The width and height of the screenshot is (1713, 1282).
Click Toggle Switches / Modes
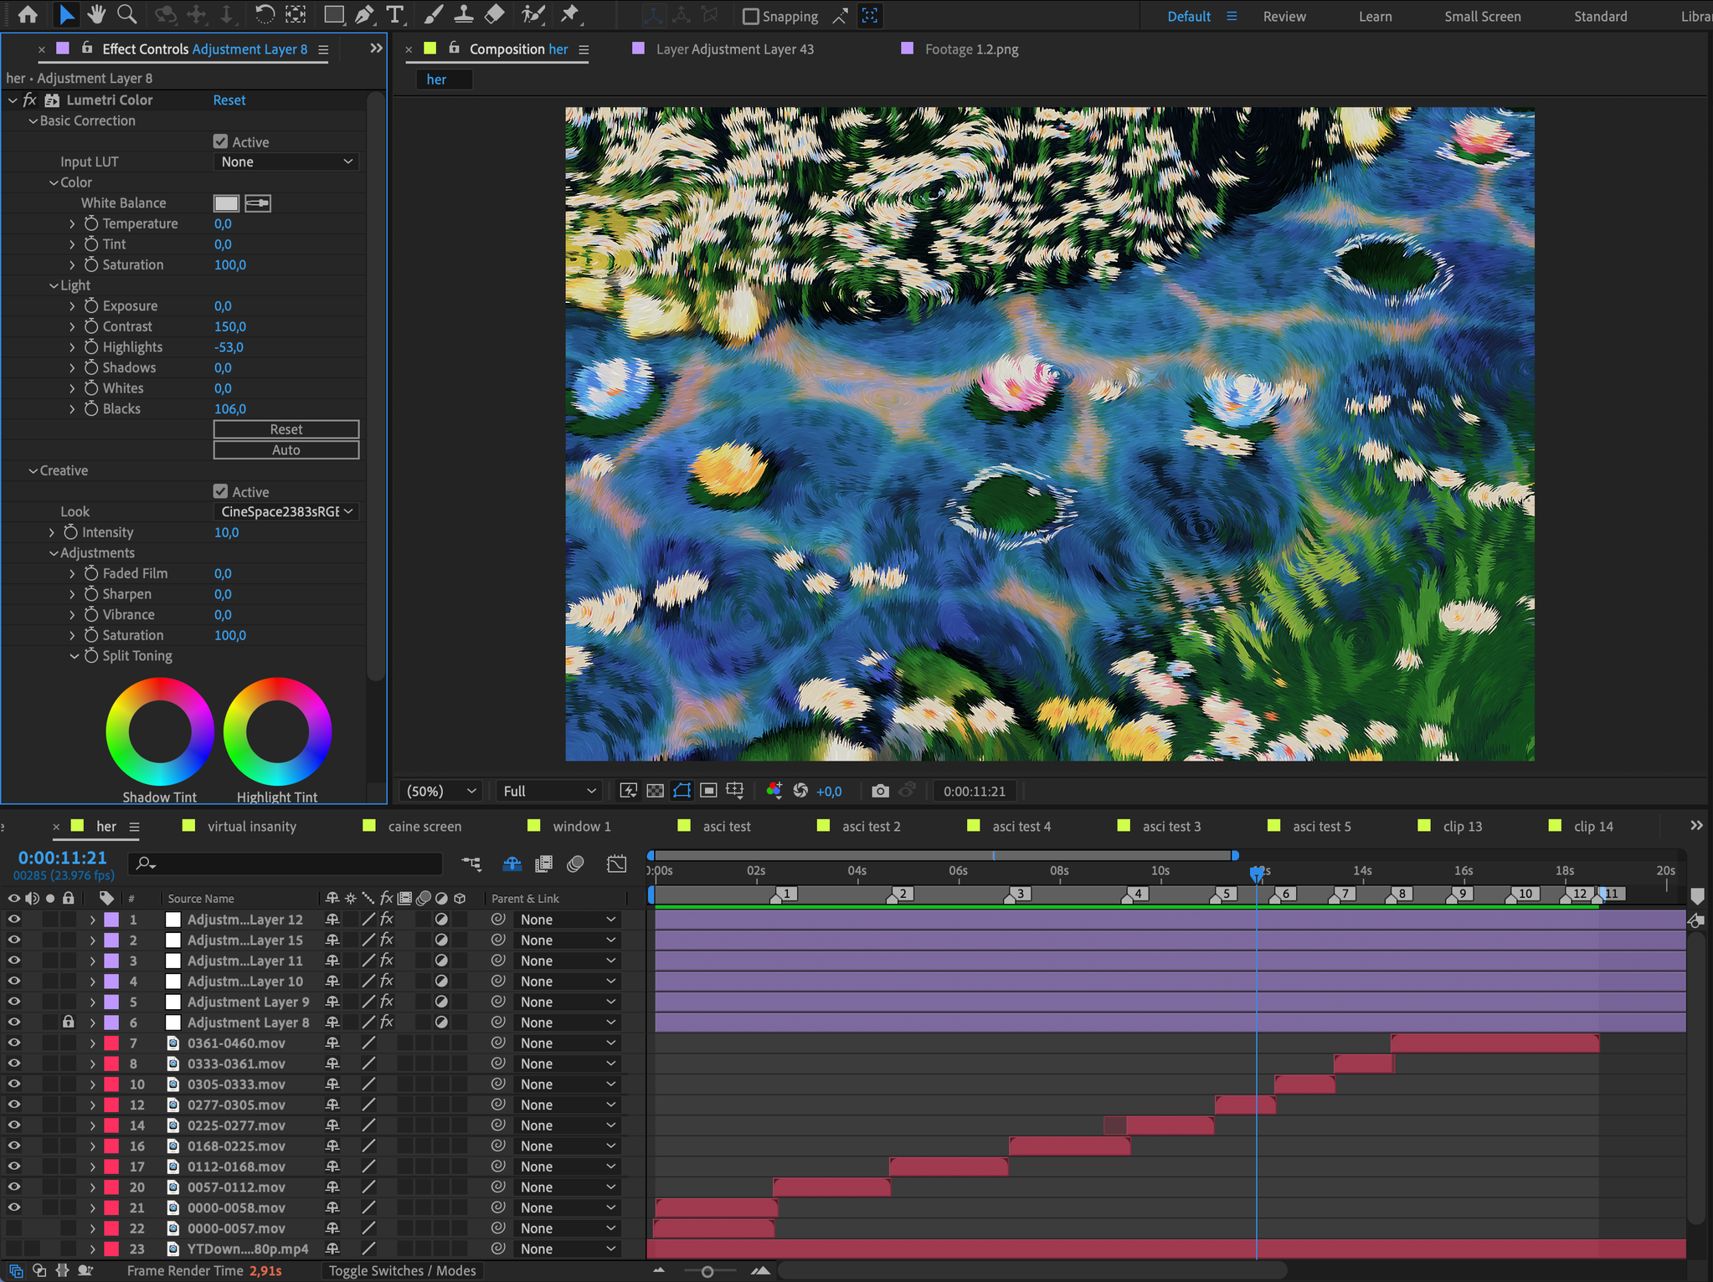click(x=402, y=1270)
